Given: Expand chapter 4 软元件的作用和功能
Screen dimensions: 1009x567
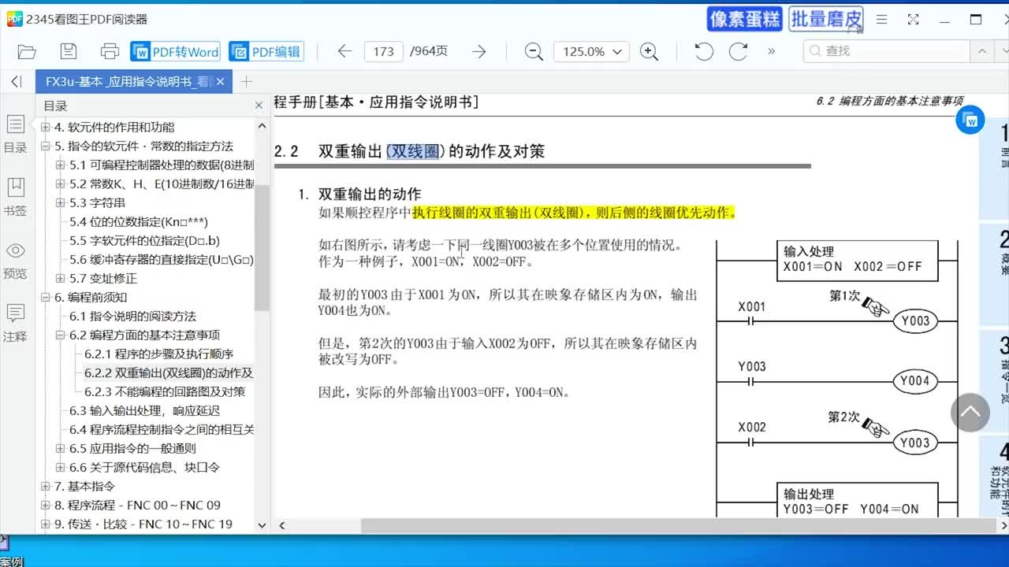Looking at the screenshot, I should (x=46, y=128).
